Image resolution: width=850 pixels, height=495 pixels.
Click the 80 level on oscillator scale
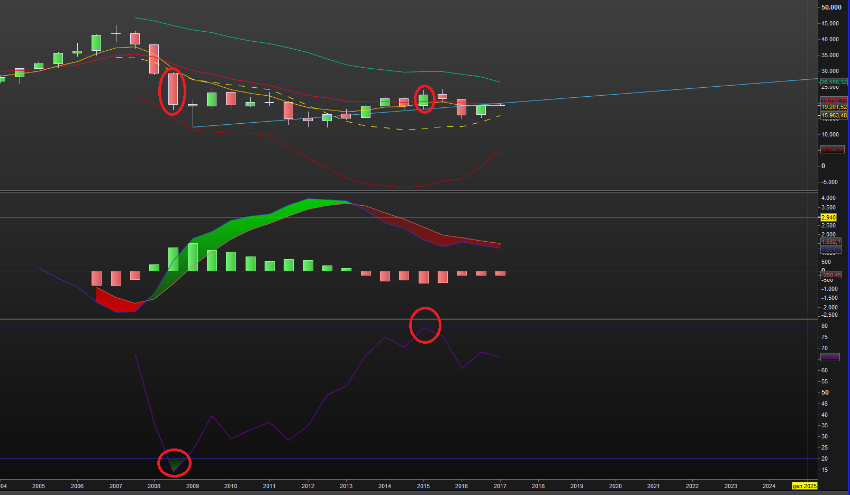[825, 326]
